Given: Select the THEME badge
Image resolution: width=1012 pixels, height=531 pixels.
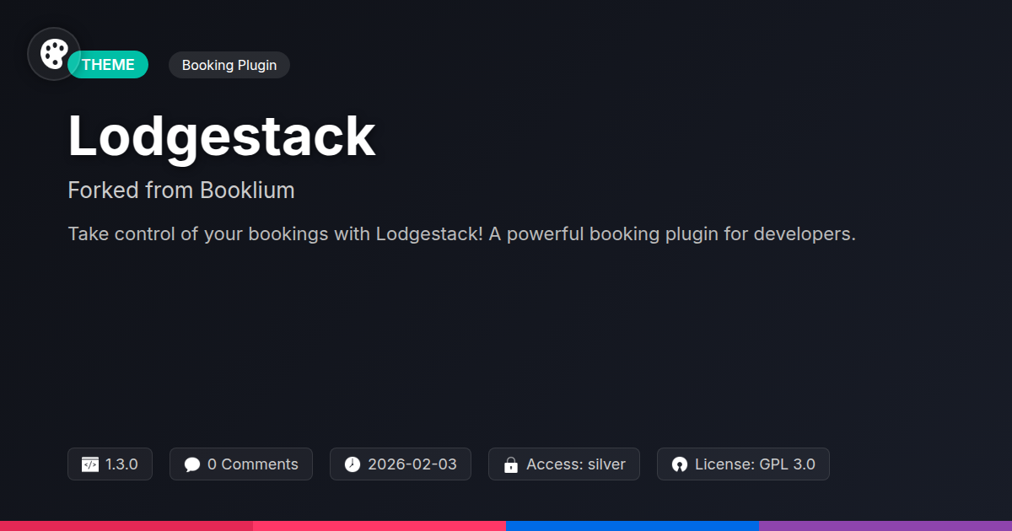Looking at the screenshot, I should click(108, 65).
